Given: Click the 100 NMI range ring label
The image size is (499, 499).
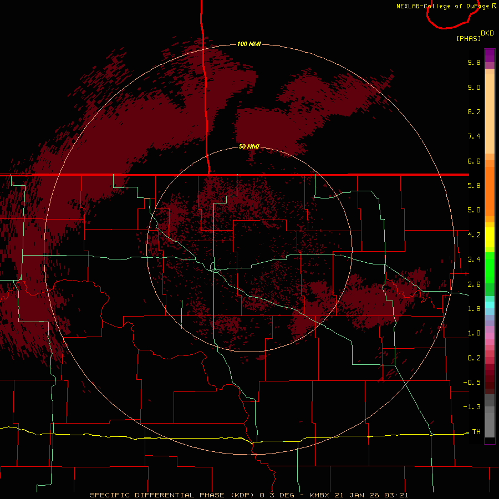Looking at the screenshot, I should (249, 44).
